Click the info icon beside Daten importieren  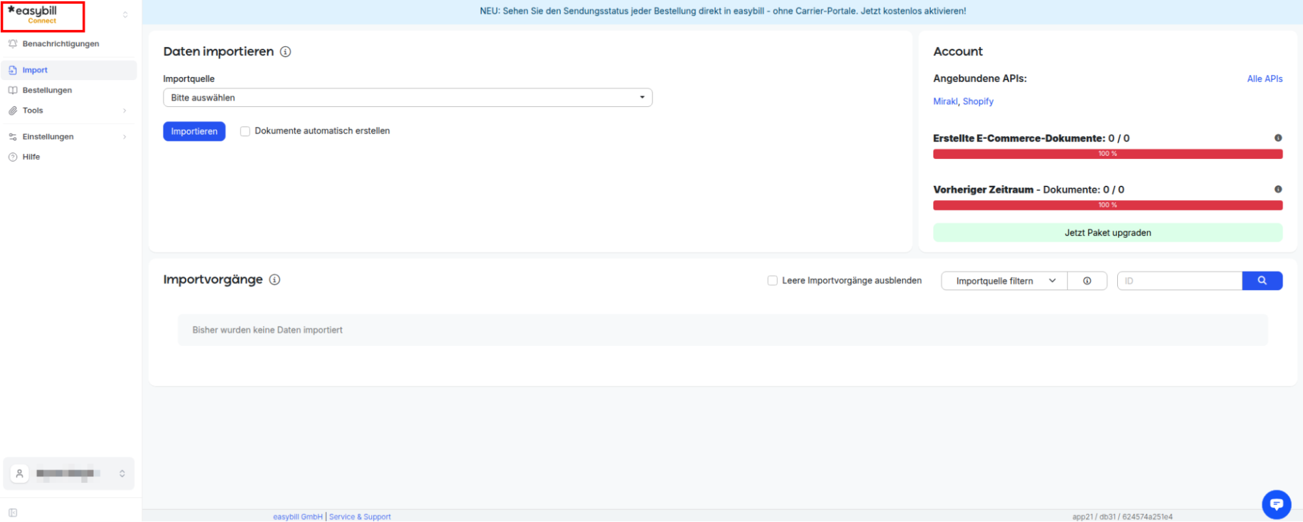(x=285, y=51)
